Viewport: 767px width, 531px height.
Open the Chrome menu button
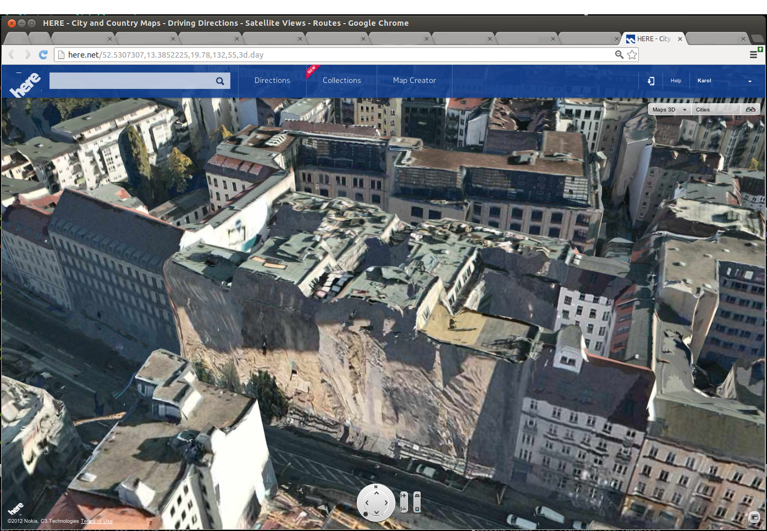[x=753, y=54]
